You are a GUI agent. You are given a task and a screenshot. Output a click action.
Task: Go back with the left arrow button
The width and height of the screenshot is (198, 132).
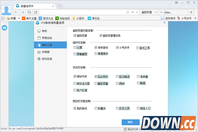[16, 12]
